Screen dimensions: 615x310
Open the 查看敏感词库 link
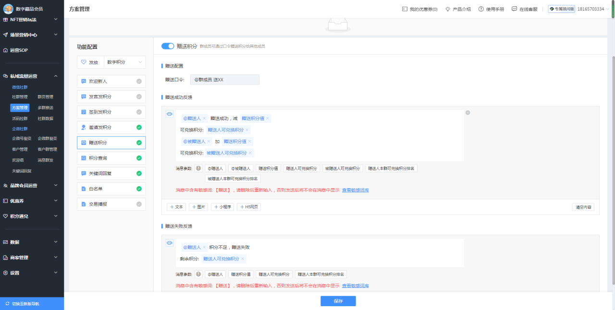tap(355, 190)
